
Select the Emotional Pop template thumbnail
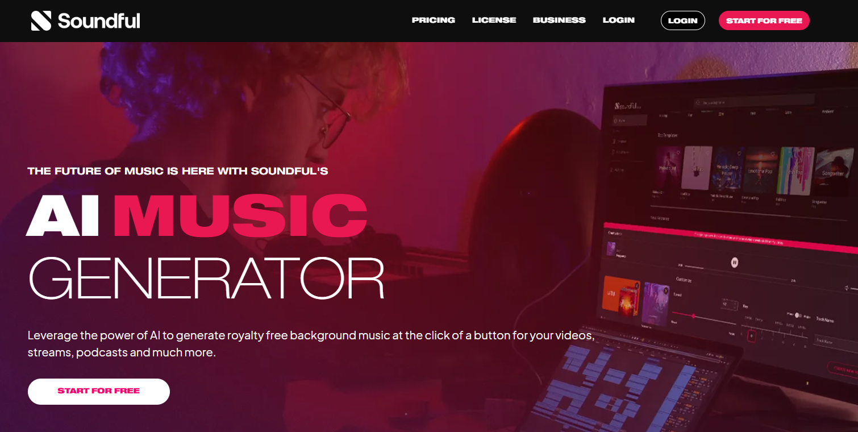760,169
